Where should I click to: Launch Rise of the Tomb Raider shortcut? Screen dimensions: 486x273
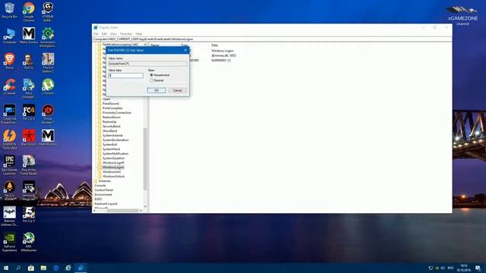click(x=29, y=165)
